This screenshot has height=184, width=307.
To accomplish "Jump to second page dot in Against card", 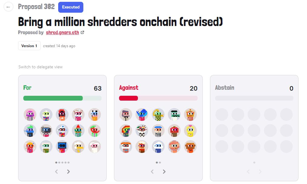I will 160,163.
